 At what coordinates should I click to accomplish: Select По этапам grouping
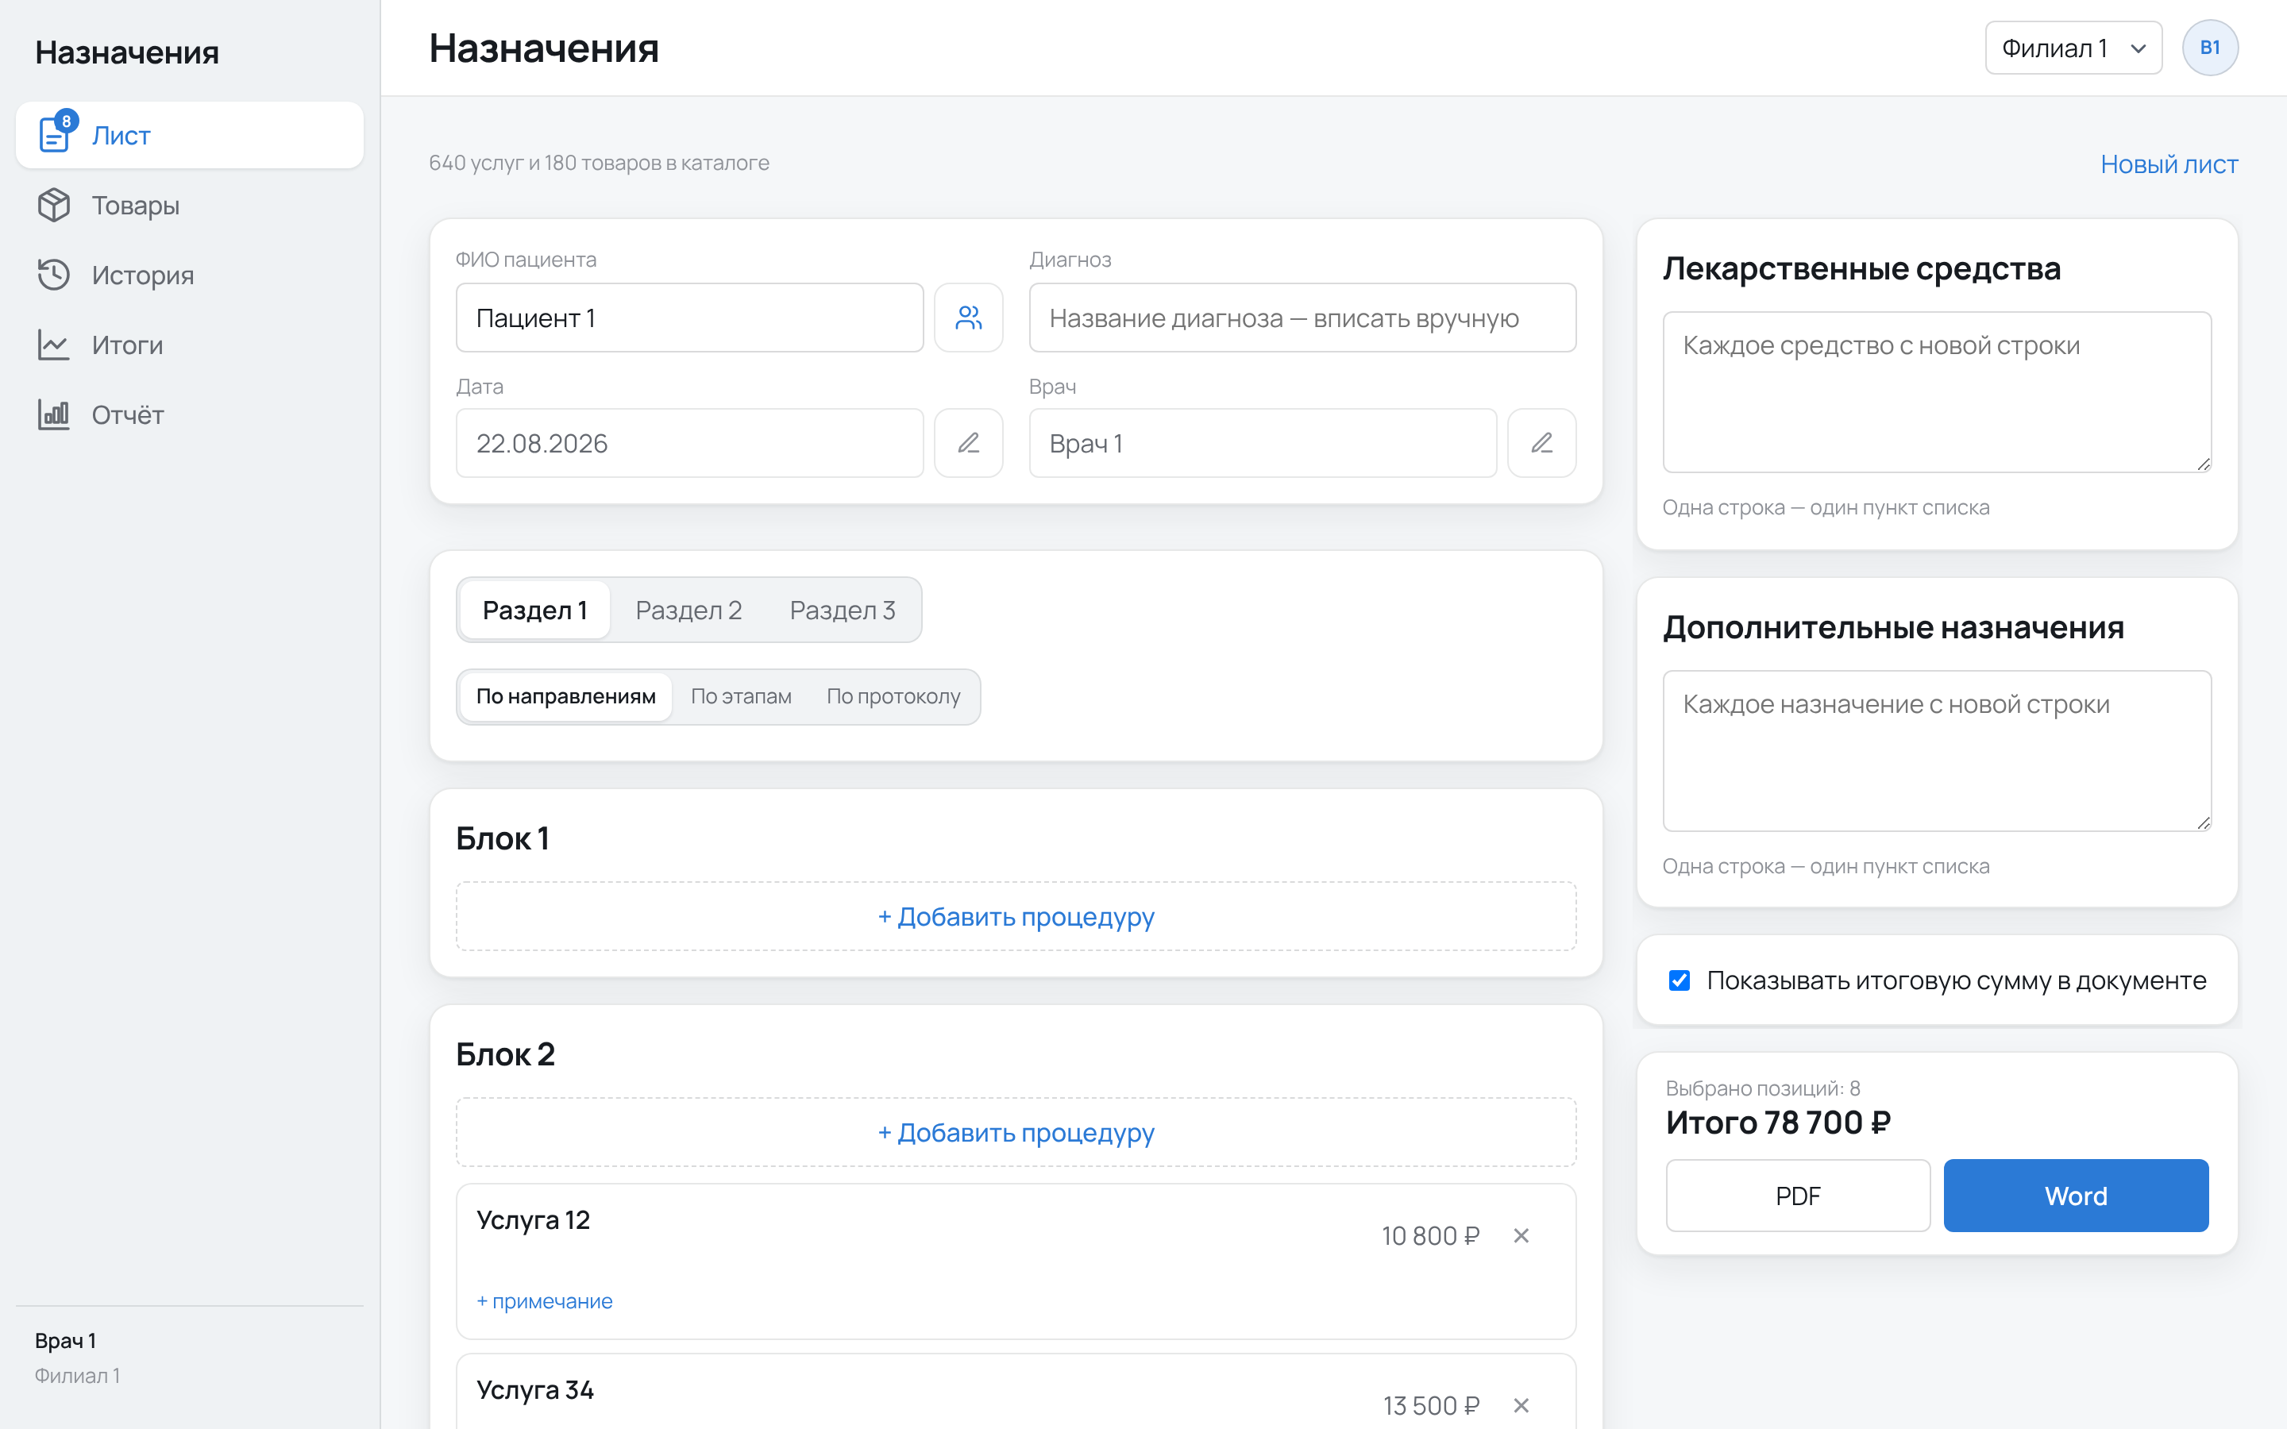point(741,696)
